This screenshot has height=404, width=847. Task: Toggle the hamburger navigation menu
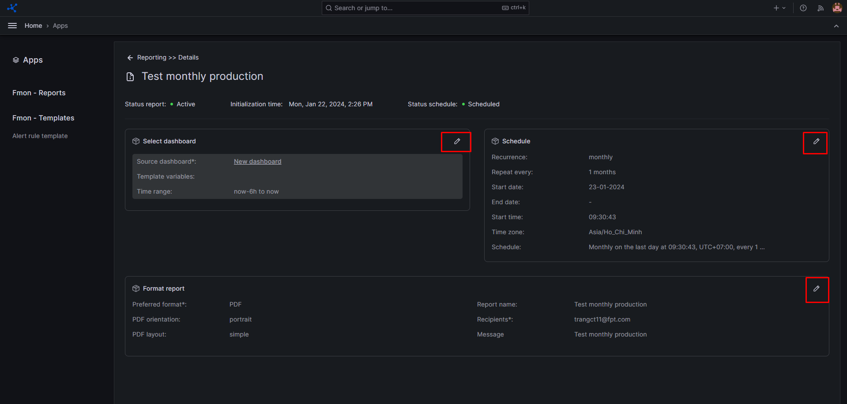(12, 26)
